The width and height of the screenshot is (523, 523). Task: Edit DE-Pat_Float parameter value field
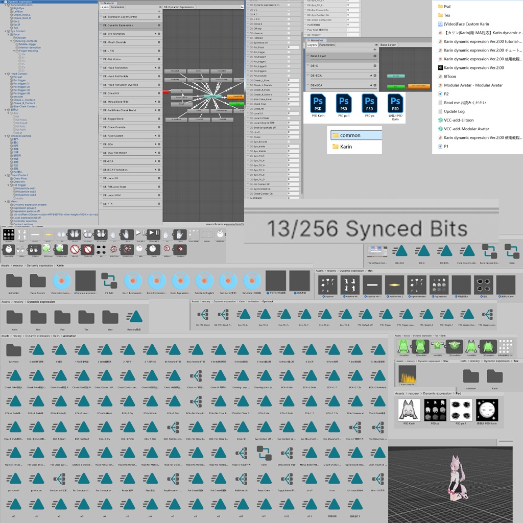click(x=294, y=47)
